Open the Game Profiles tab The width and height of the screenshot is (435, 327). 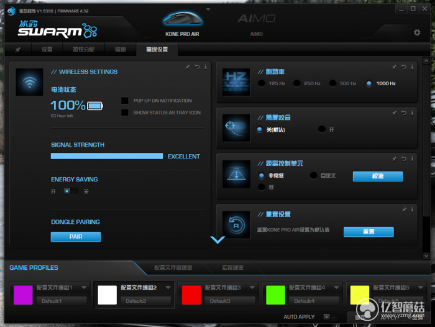(x=34, y=267)
